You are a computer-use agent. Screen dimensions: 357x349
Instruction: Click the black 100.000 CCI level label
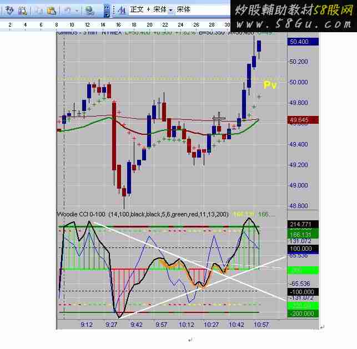coord(303,249)
